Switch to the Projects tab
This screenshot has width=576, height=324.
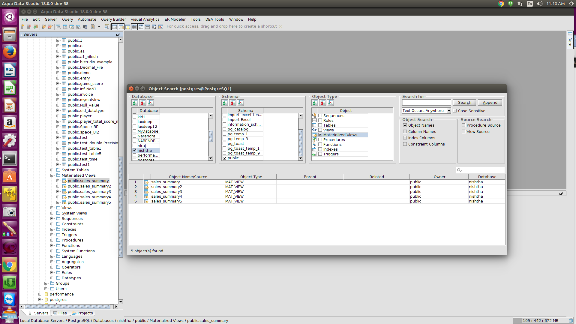point(82,313)
